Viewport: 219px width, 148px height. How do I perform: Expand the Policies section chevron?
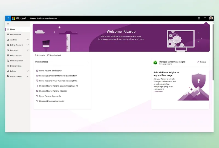coord(28,71)
